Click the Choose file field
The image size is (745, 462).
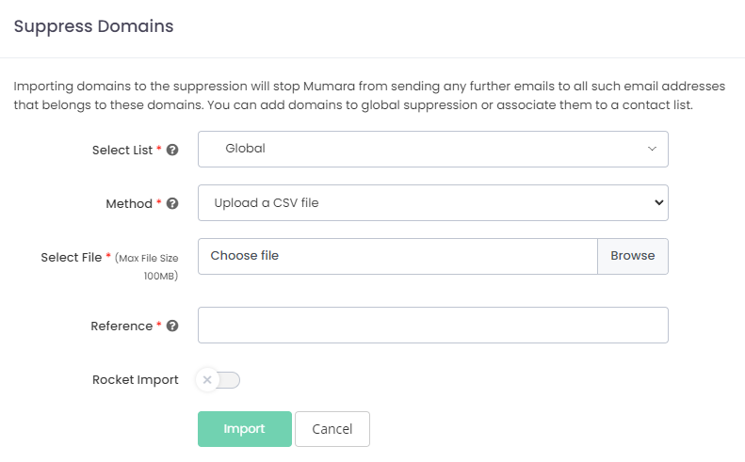[x=397, y=256]
